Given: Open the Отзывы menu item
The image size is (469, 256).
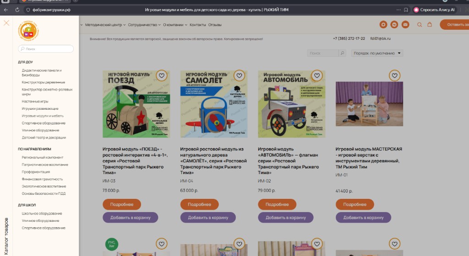Looking at the screenshot, I should tap(215, 25).
